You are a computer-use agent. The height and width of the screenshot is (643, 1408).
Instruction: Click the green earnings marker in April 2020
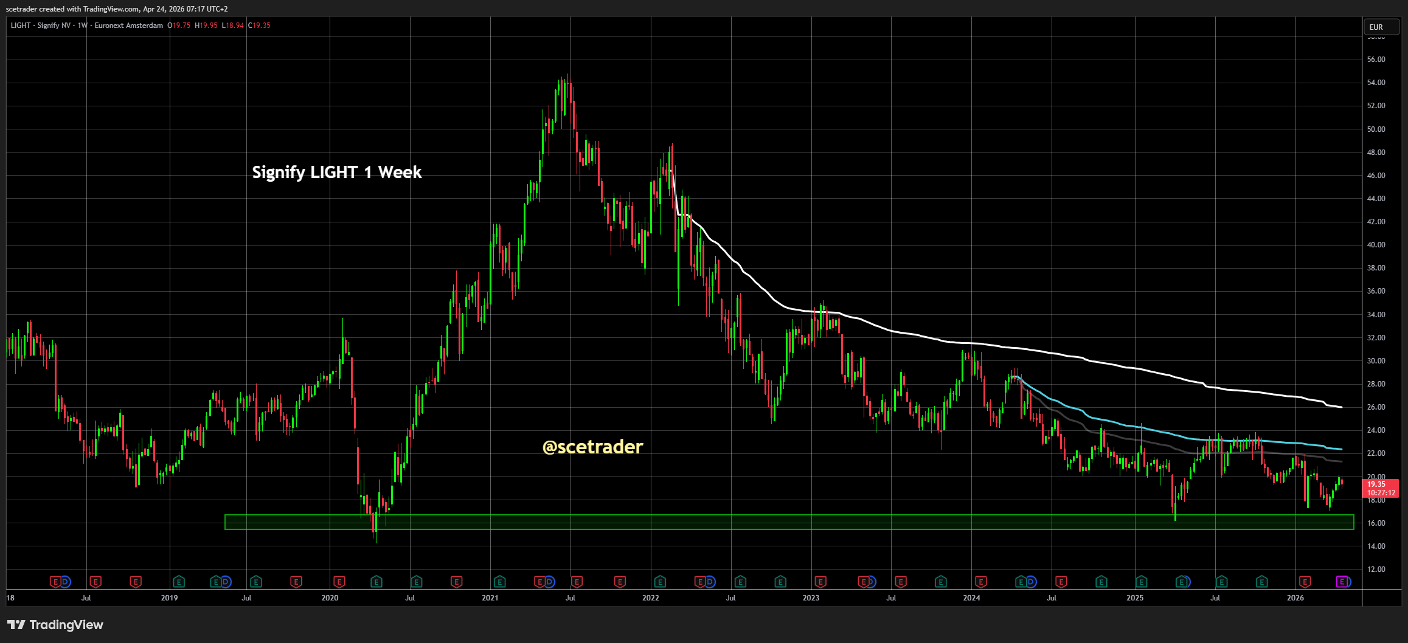(x=376, y=582)
